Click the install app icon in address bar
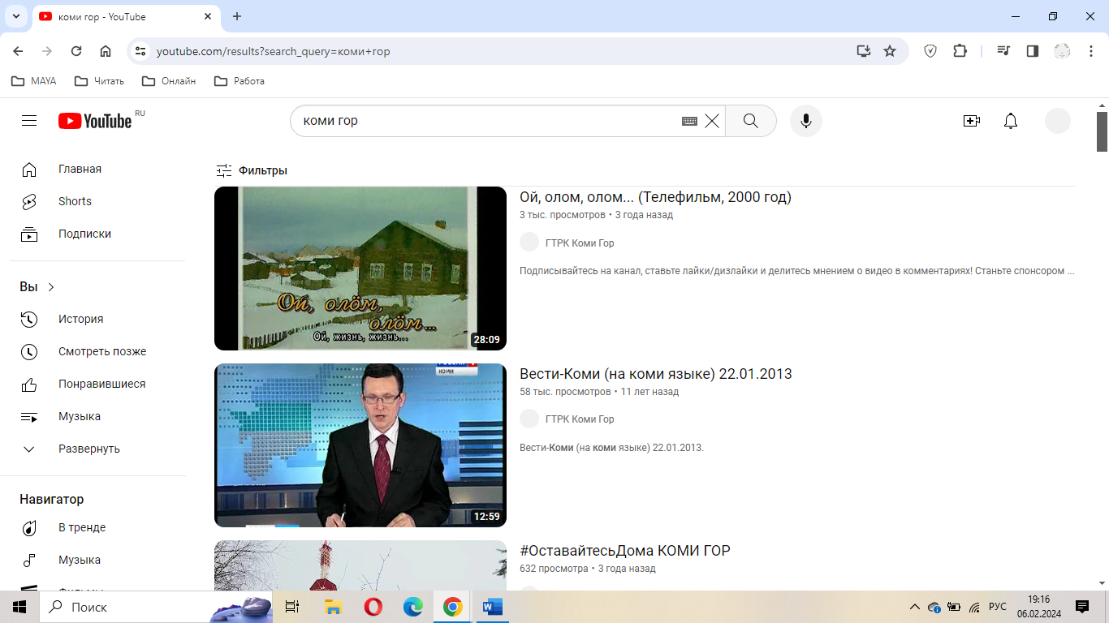Viewport: 1109px width, 623px height. click(864, 51)
